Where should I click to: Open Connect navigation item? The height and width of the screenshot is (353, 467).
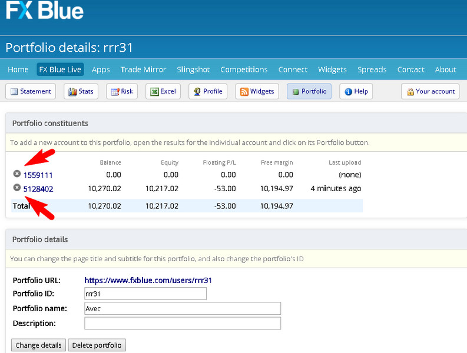pos(293,69)
